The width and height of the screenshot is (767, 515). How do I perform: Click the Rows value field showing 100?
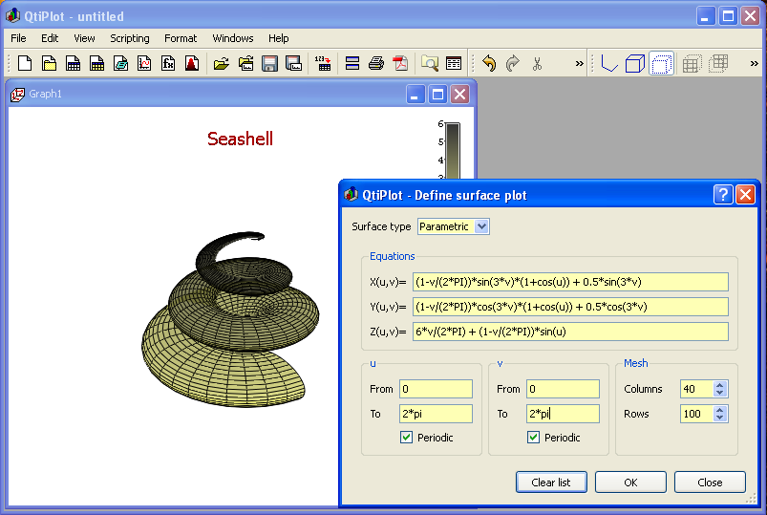coord(697,414)
